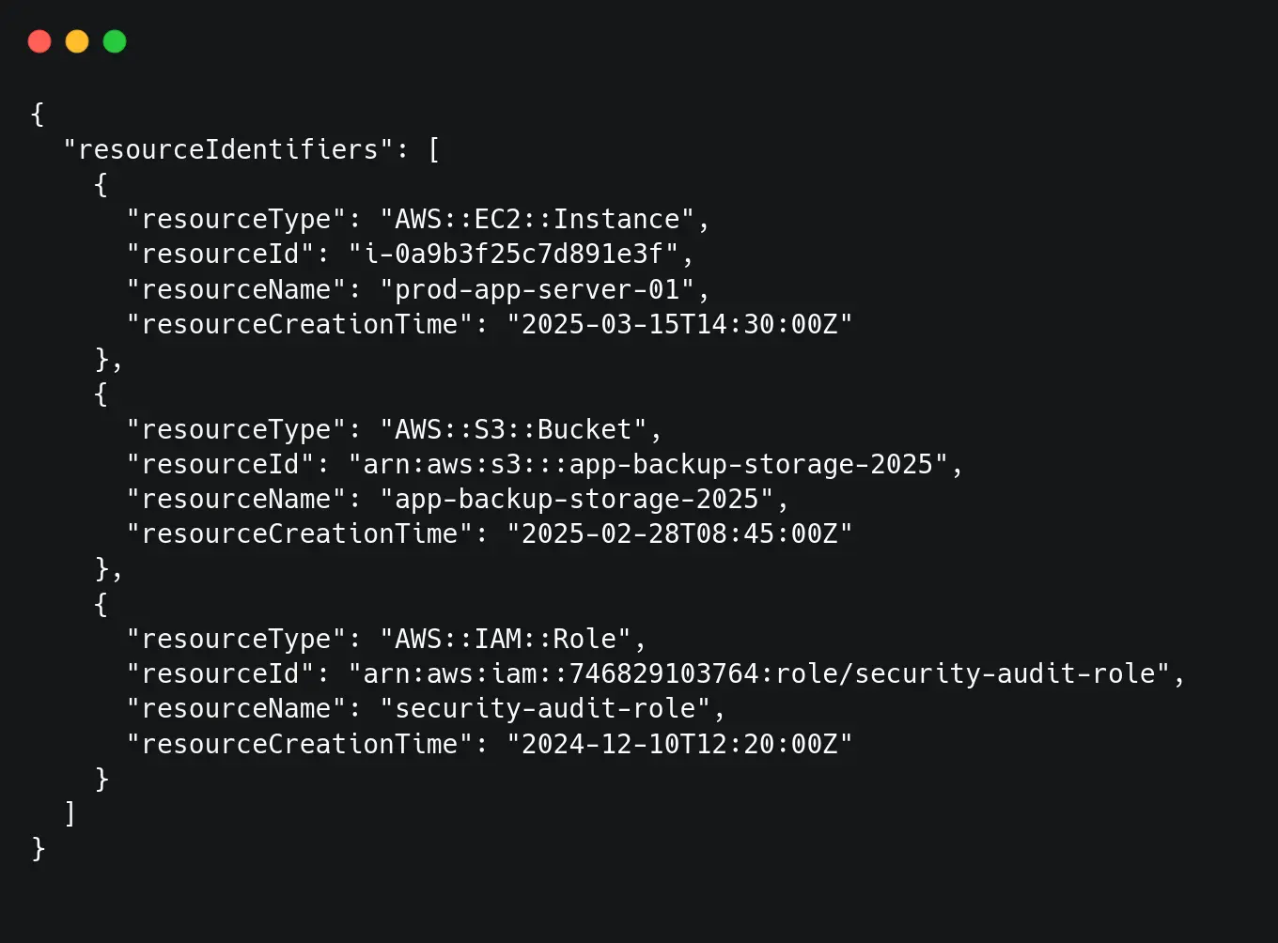
Task: Click the final closing curly brace
Action: click(x=38, y=848)
